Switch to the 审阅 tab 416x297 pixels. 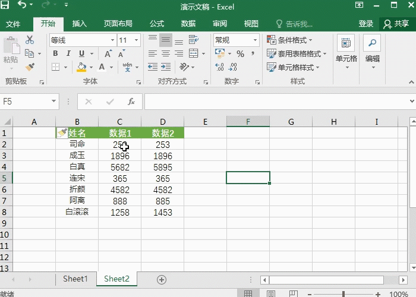coord(220,24)
